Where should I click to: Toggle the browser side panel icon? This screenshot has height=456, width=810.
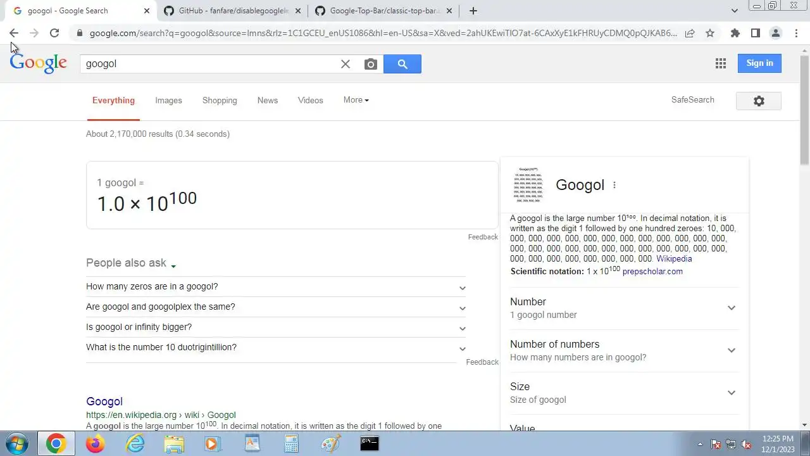pos(755,33)
